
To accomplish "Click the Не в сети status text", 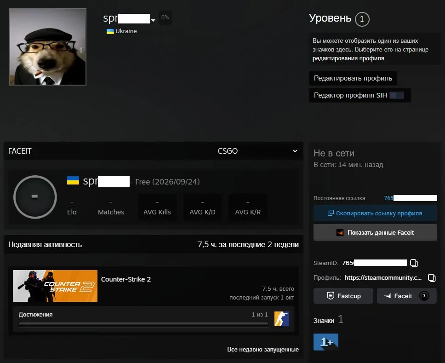I will click(334, 153).
